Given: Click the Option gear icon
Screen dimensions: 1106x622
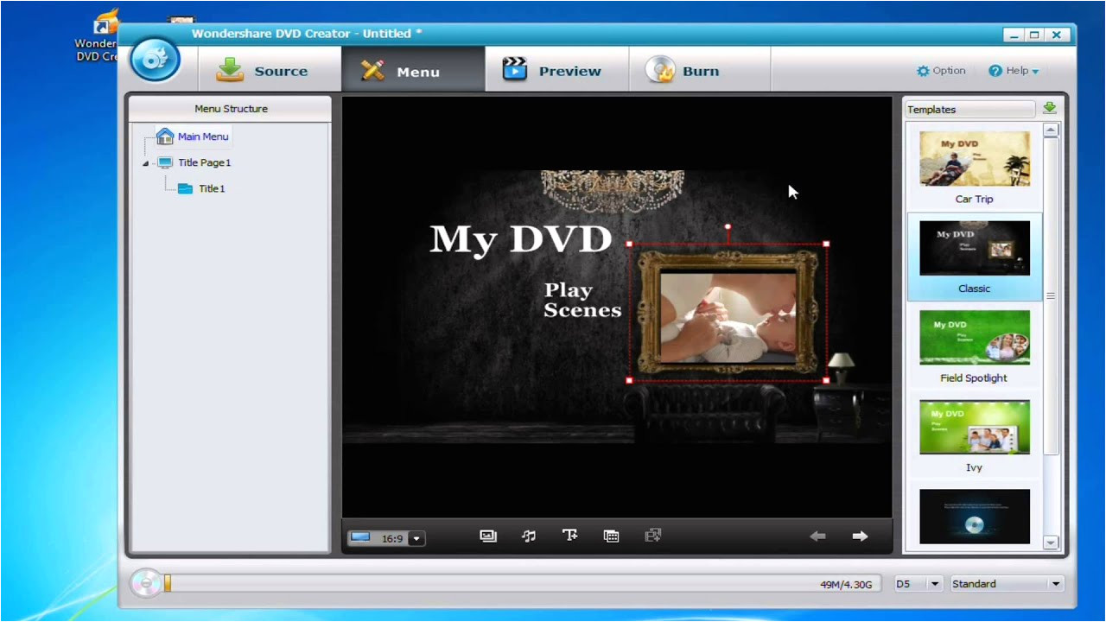Looking at the screenshot, I should (x=923, y=71).
